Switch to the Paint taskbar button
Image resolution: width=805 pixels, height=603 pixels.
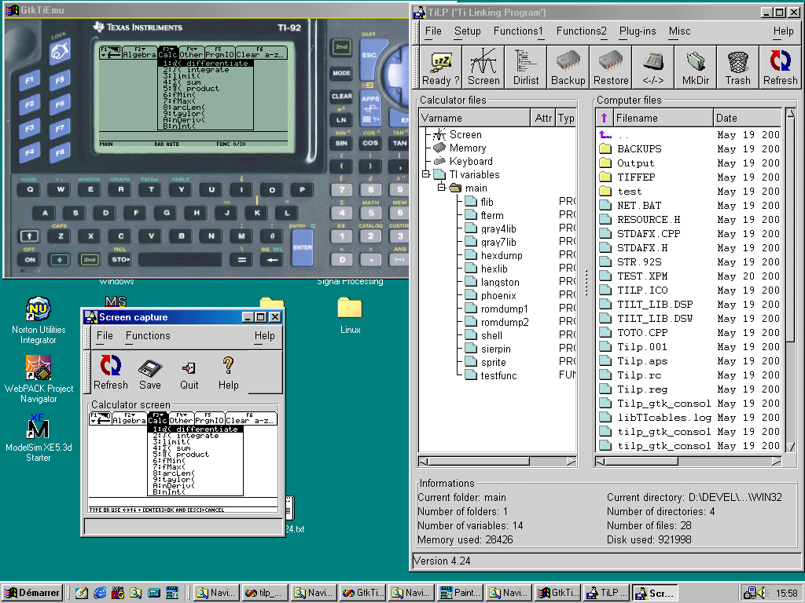(x=461, y=593)
